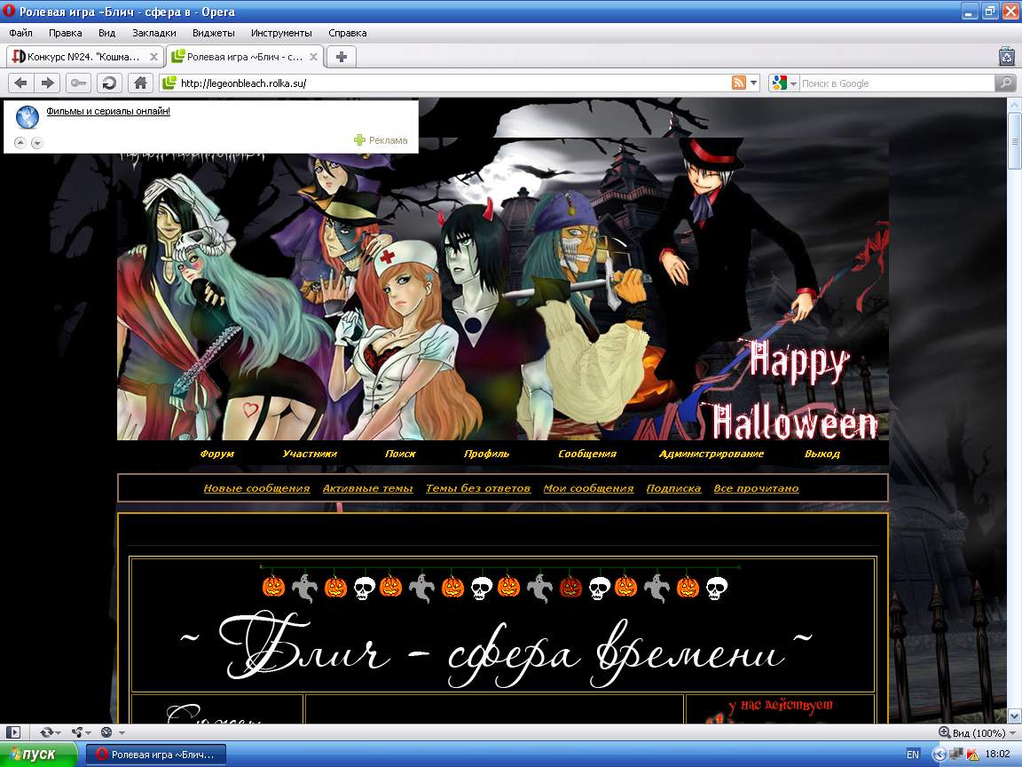Open the Справка menu
1022x767 pixels.
[348, 33]
